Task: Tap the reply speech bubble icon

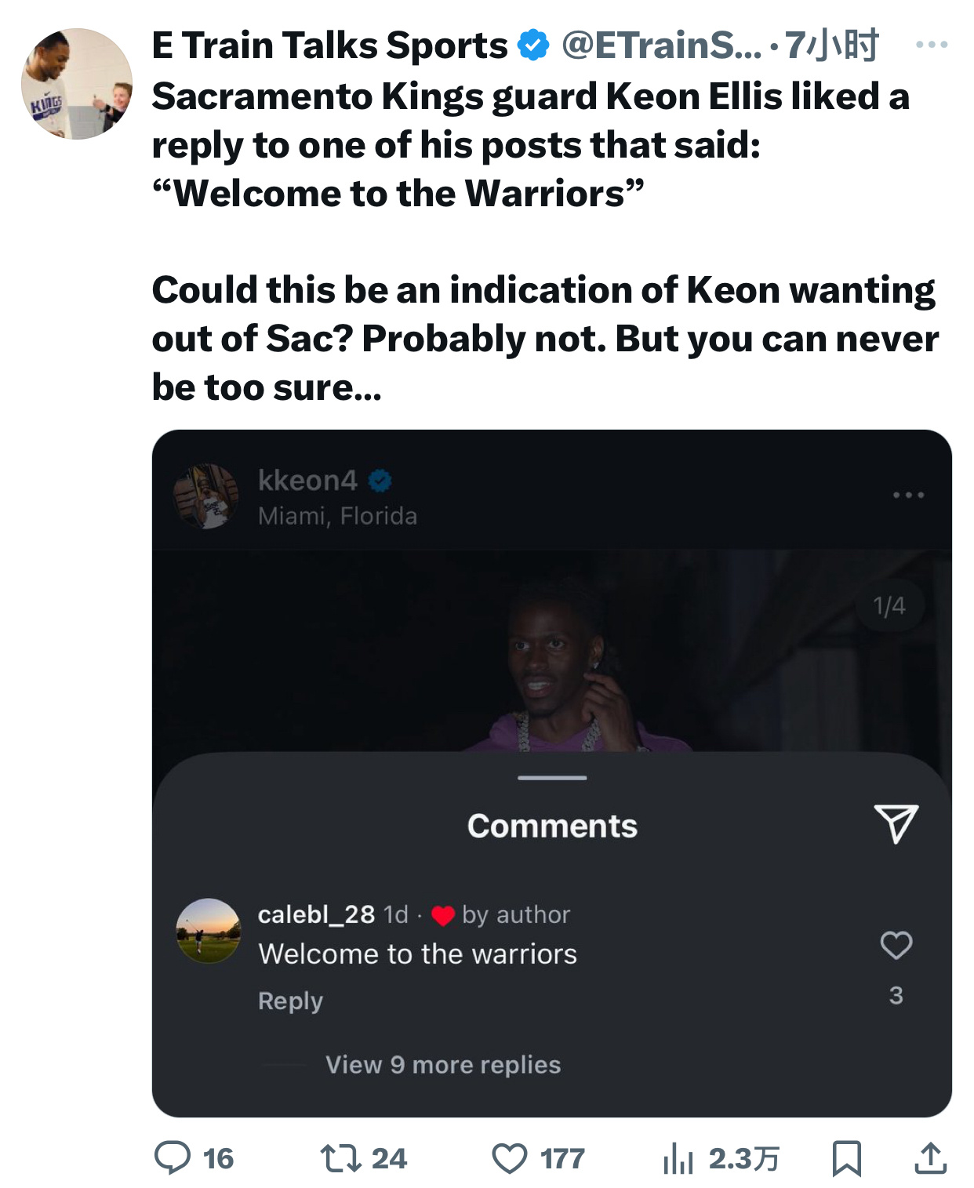Action: coord(173,1157)
